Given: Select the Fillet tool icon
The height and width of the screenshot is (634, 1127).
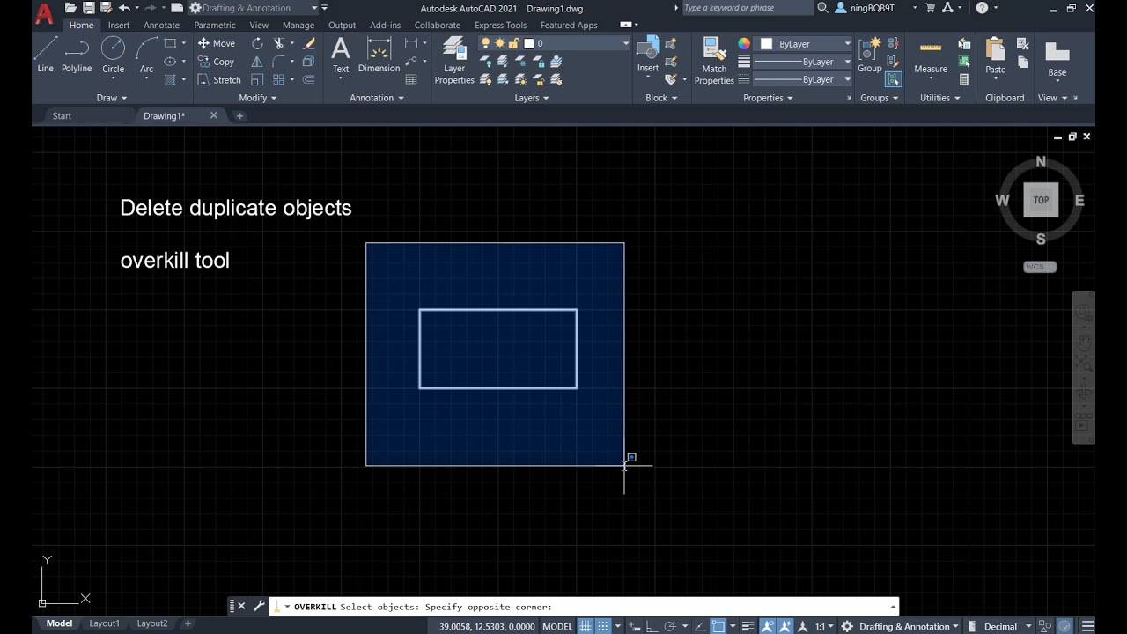Looking at the screenshot, I should point(279,62).
